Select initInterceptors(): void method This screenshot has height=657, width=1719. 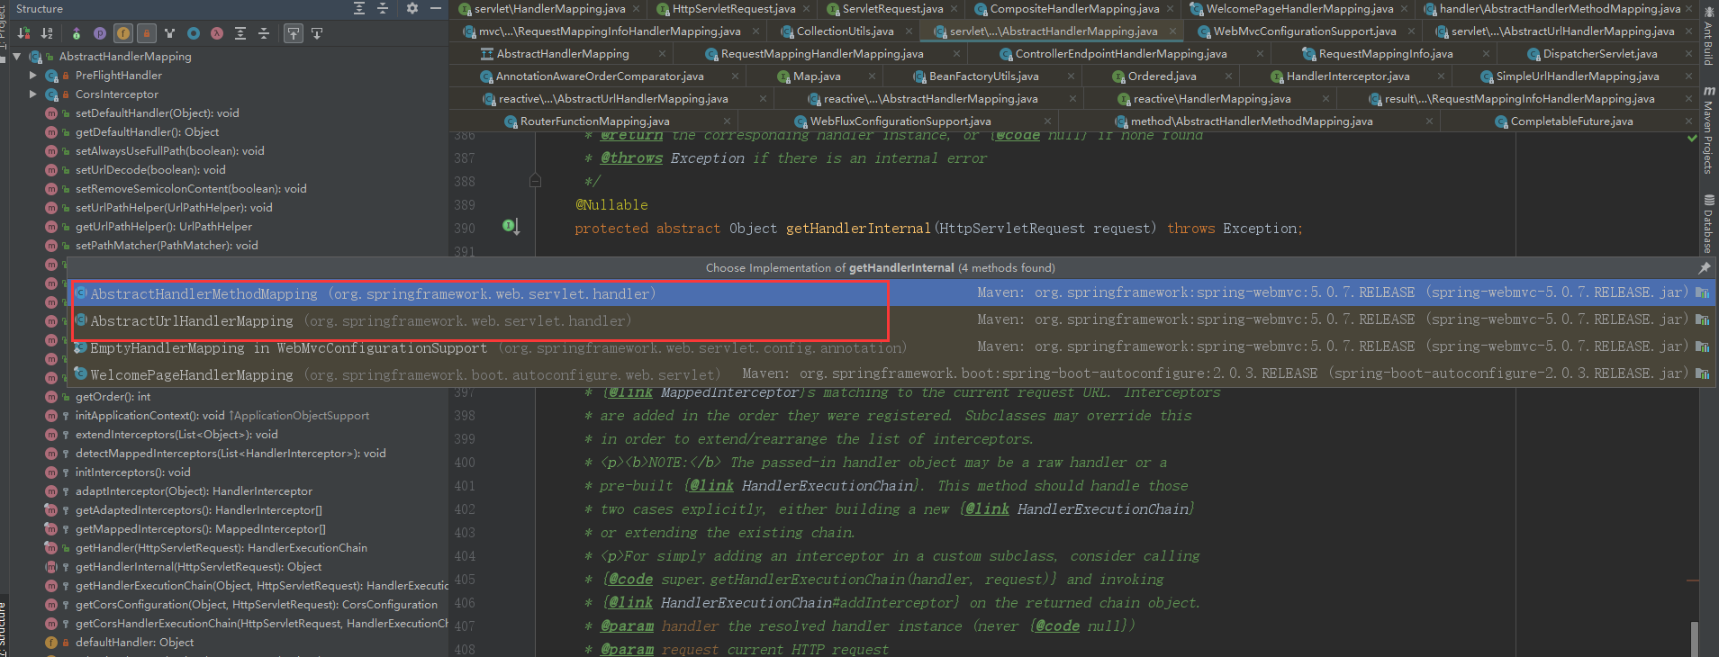tap(132, 472)
